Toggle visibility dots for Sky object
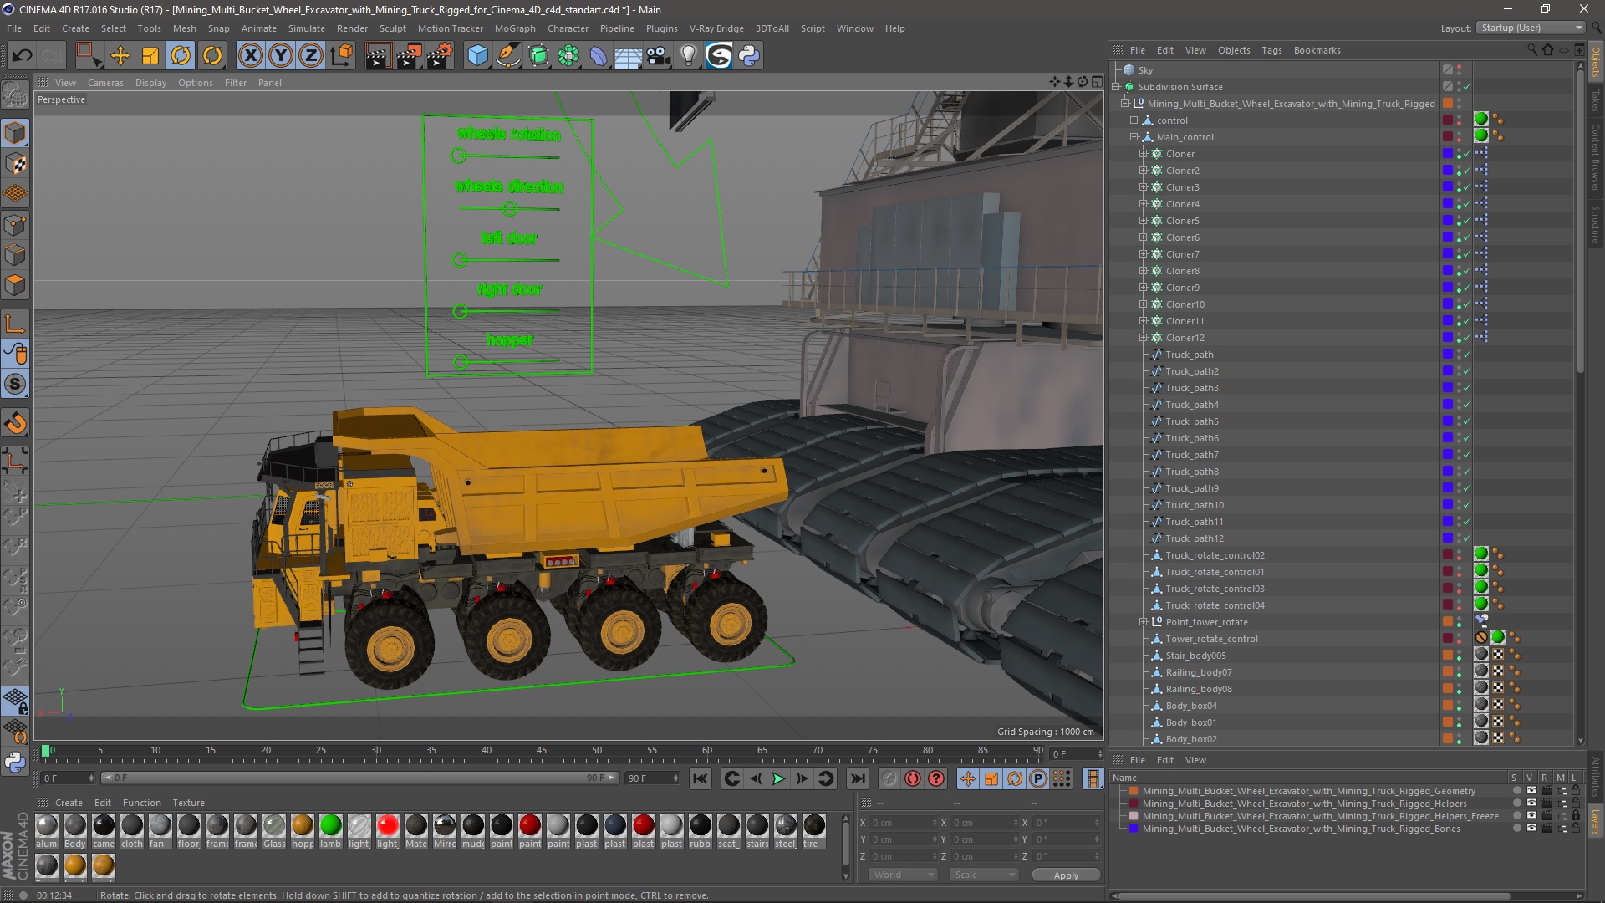1605x903 pixels. [x=1460, y=70]
